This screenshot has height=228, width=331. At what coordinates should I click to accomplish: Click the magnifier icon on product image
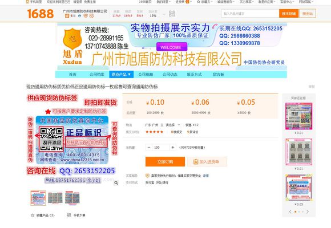click(x=116, y=183)
